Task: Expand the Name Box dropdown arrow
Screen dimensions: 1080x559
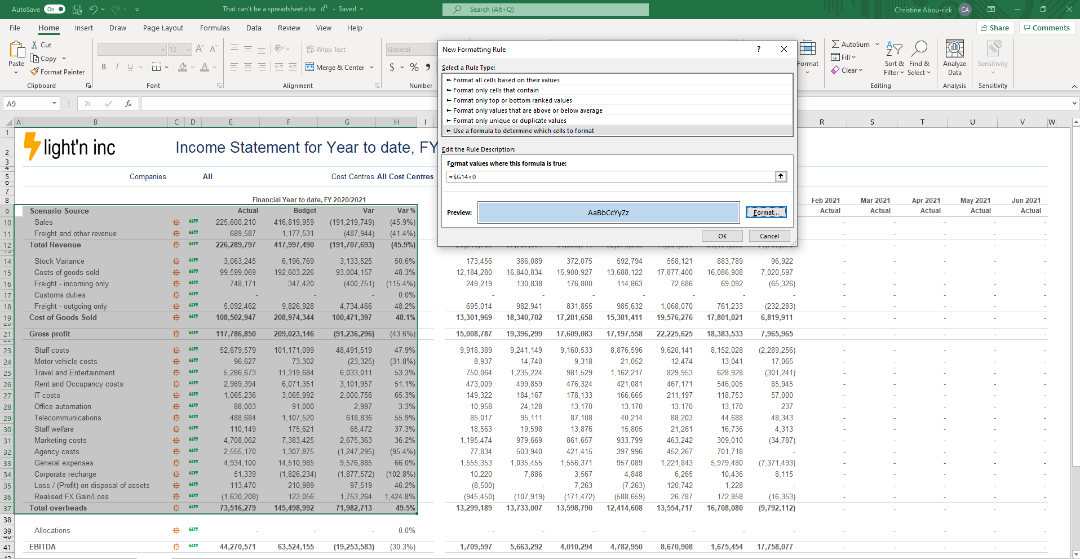Action: pos(54,104)
